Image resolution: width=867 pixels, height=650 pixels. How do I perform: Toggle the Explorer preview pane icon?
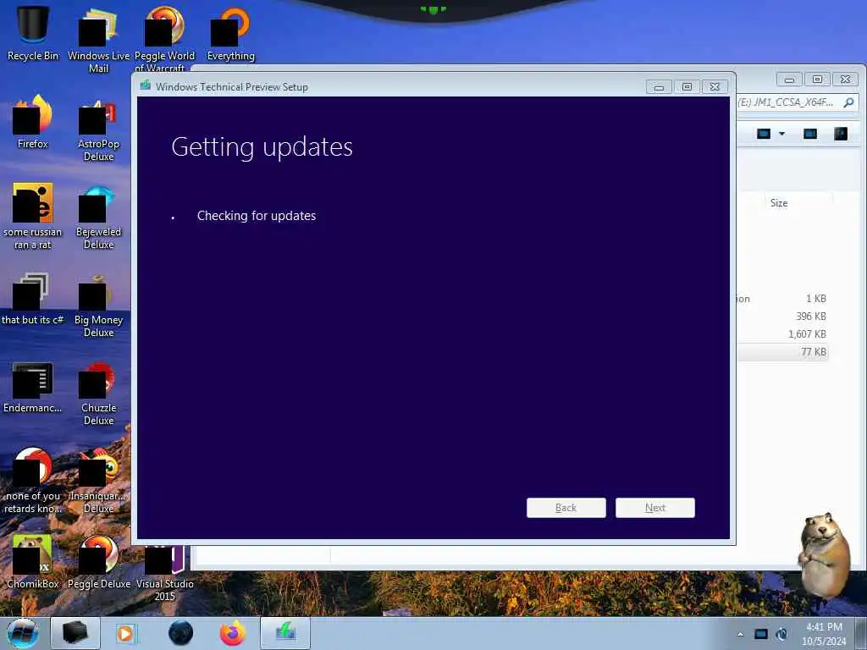coord(810,134)
